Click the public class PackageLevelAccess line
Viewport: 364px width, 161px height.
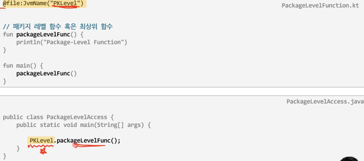58,117
